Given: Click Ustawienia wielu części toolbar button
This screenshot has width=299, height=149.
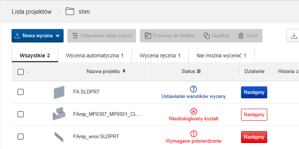Looking at the screenshot, I should [102, 36].
